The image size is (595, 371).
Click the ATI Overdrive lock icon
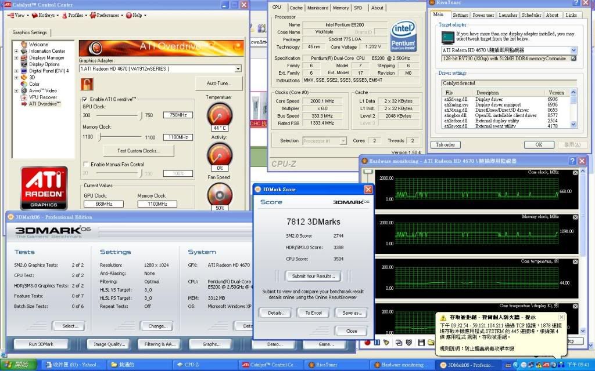87,84
